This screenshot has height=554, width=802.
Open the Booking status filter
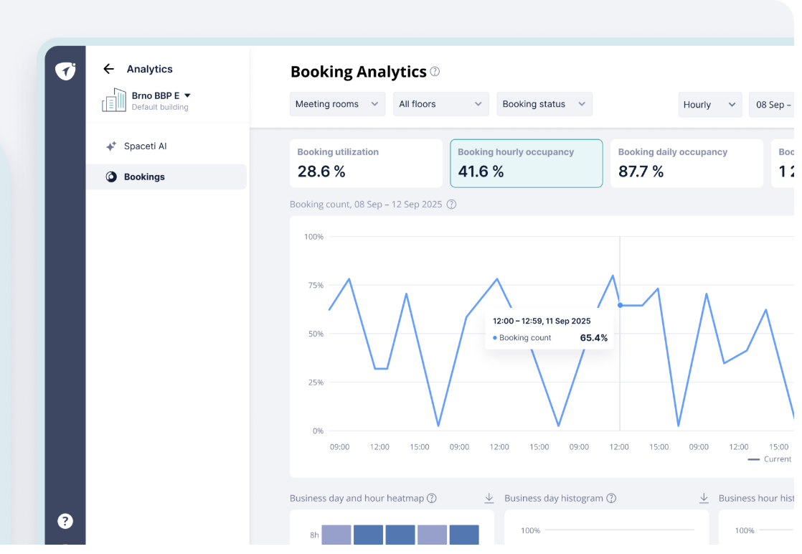click(x=544, y=104)
